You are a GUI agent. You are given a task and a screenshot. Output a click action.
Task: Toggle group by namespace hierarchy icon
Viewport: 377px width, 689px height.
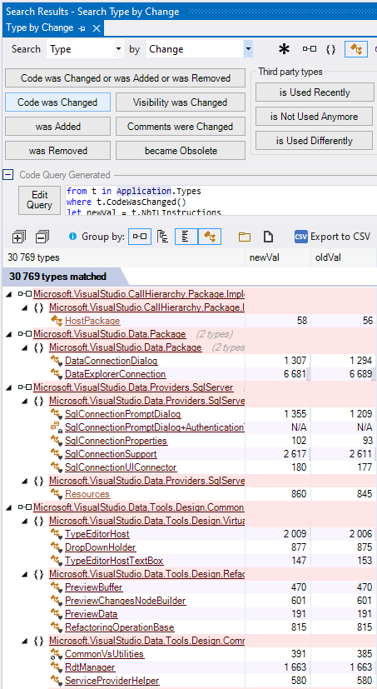click(163, 237)
